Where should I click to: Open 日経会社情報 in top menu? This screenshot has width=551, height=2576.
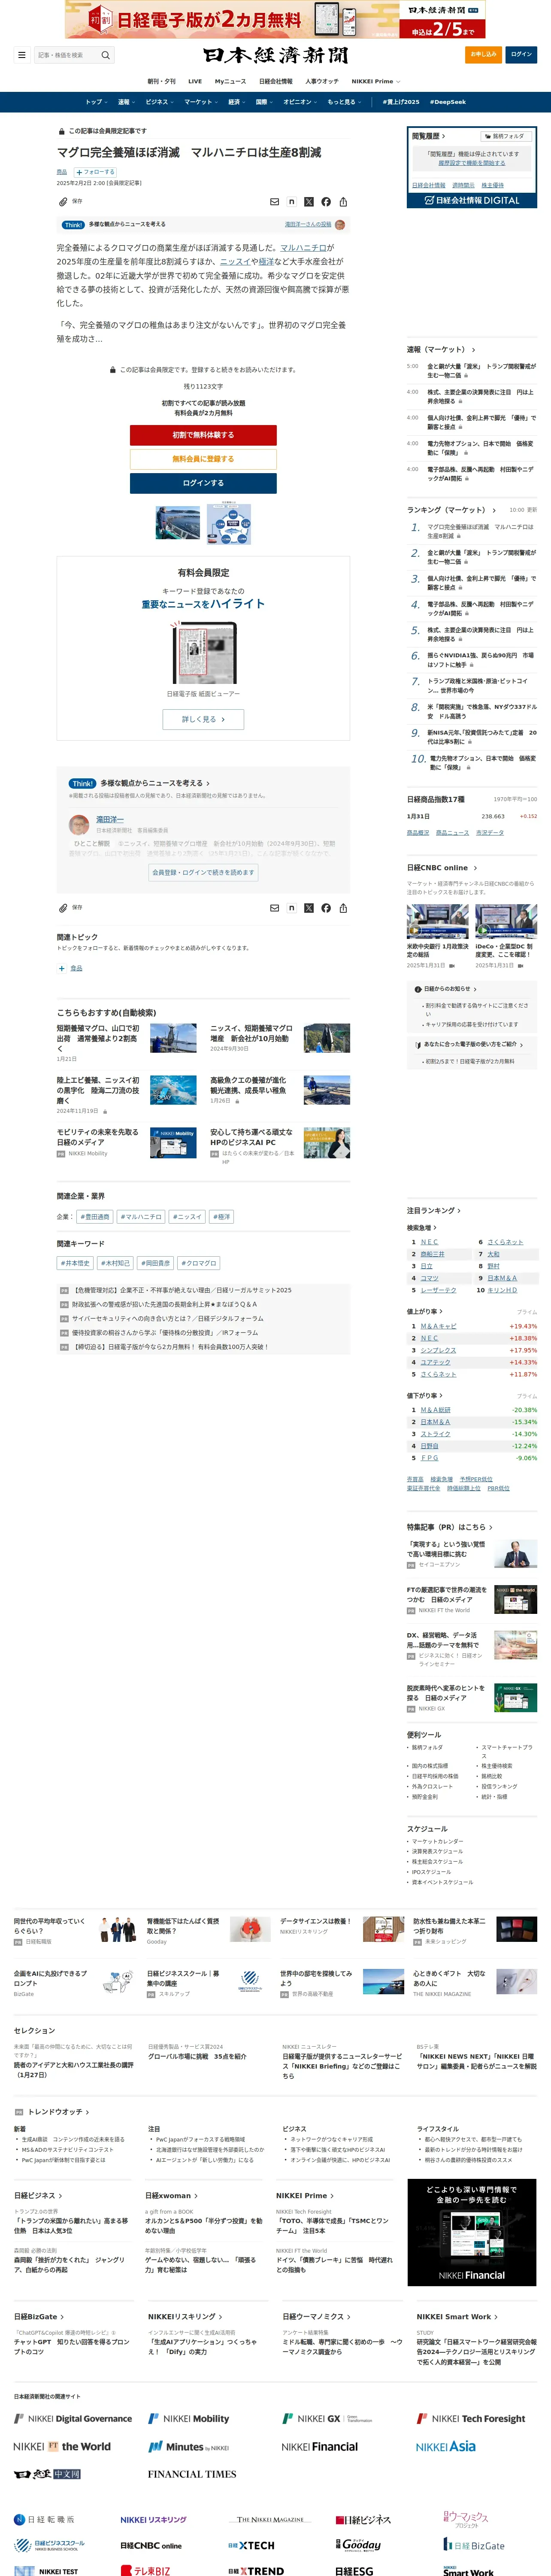pos(276,81)
